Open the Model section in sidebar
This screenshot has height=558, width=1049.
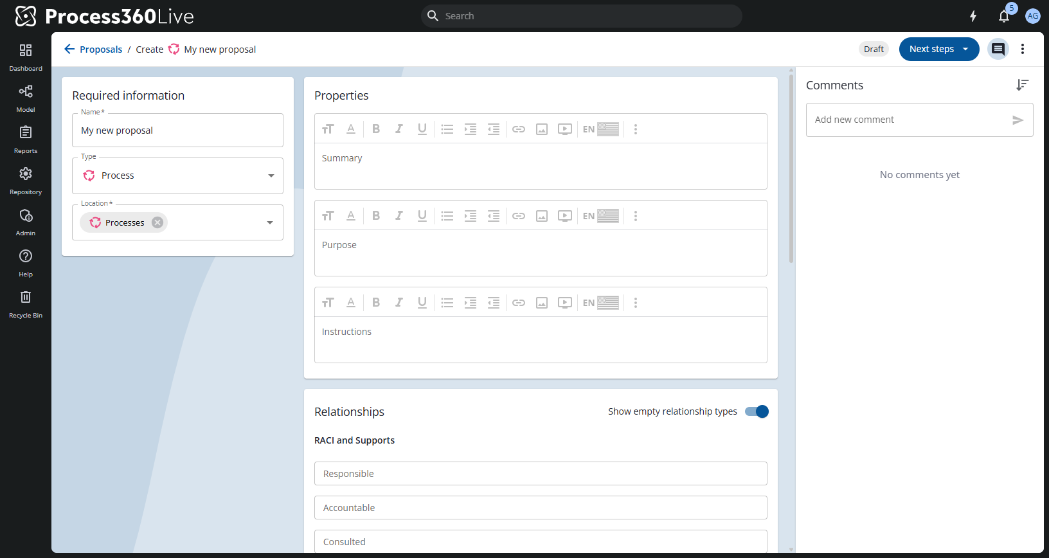pos(26,98)
